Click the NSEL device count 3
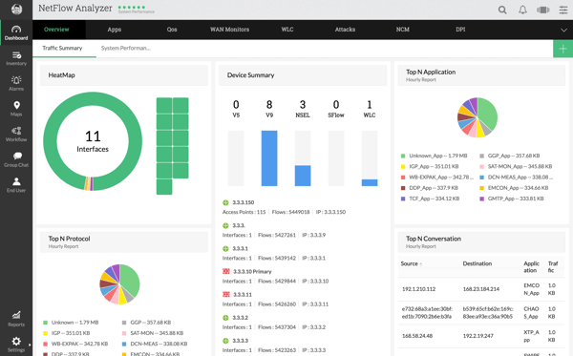This screenshot has height=356, width=573. pyautogui.click(x=303, y=105)
